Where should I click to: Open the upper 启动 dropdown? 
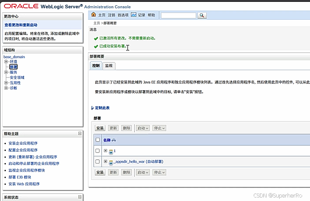pos(143,128)
